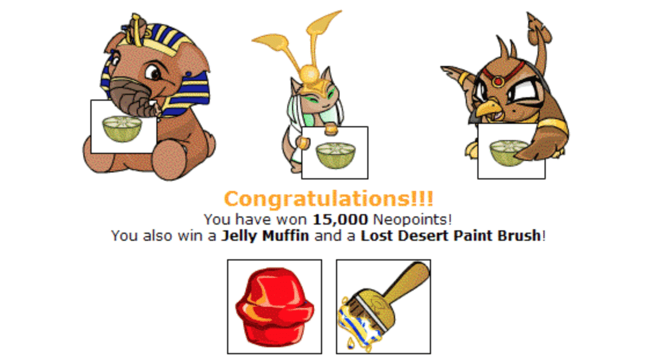Click the Elephante's eye
Image resolution: width=650 pixels, height=360 pixels.
[154, 72]
